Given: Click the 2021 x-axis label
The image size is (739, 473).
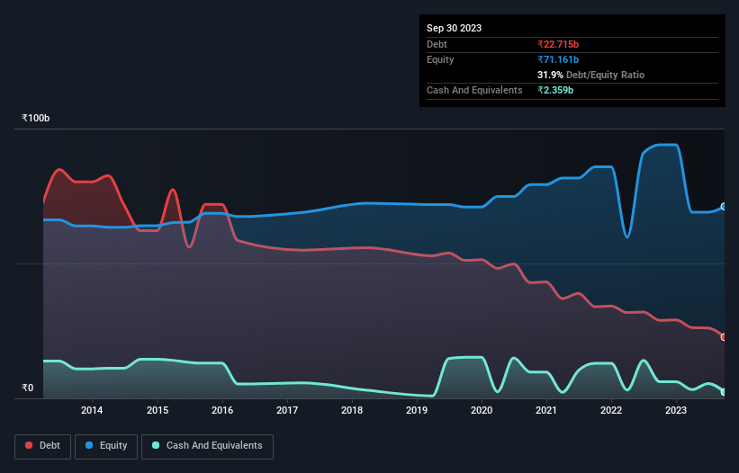Looking at the screenshot, I should (546, 410).
